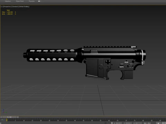166x124 pixels.
Task: Open the Standard viewport quality menu
Action: pyautogui.click(x=15, y=7)
